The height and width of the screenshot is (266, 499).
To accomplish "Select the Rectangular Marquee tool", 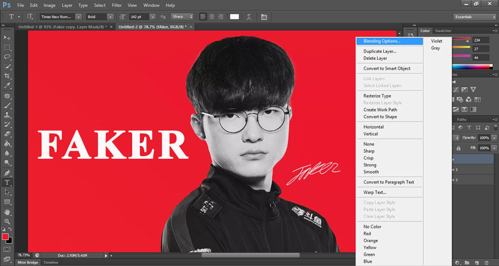I will [x=7, y=47].
